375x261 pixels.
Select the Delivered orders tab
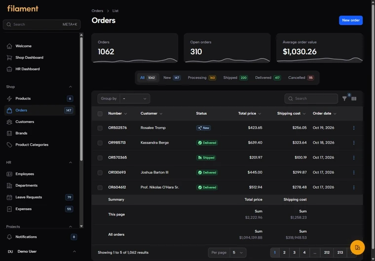point(268,78)
